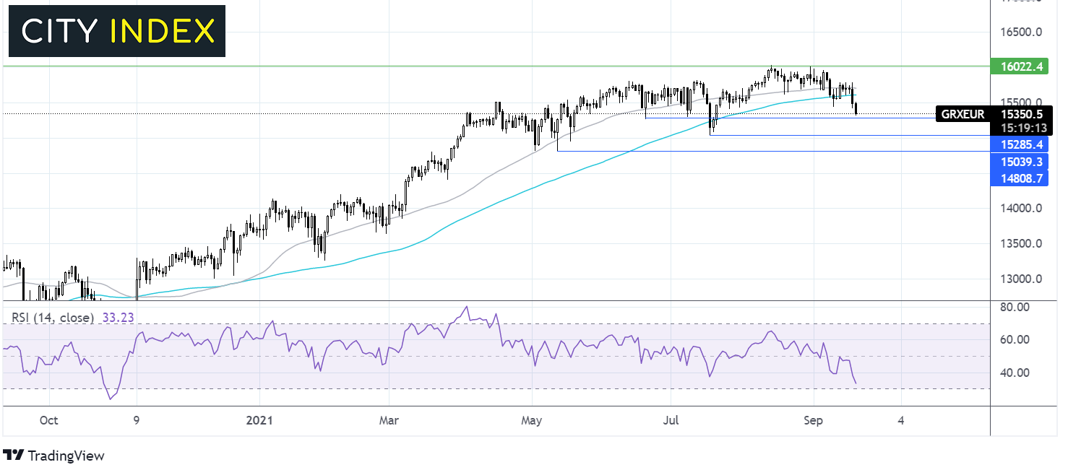Screen dimensions: 1068x470
Task: Click the 14808.7 support price tag
Action: click(1018, 178)
